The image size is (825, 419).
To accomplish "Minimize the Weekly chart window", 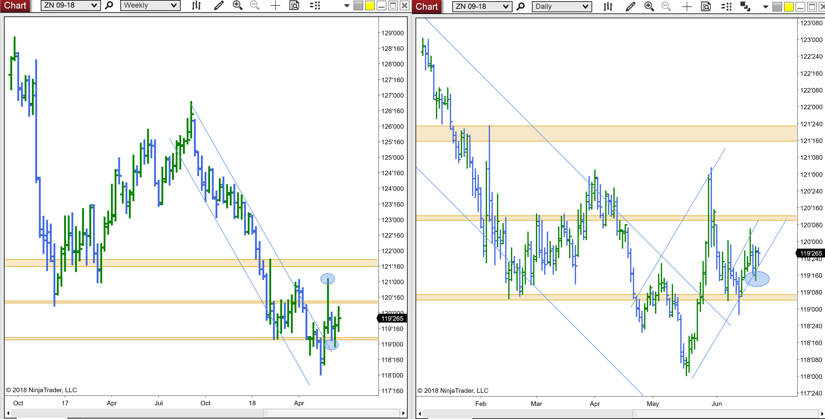I will tap(381, 5).
